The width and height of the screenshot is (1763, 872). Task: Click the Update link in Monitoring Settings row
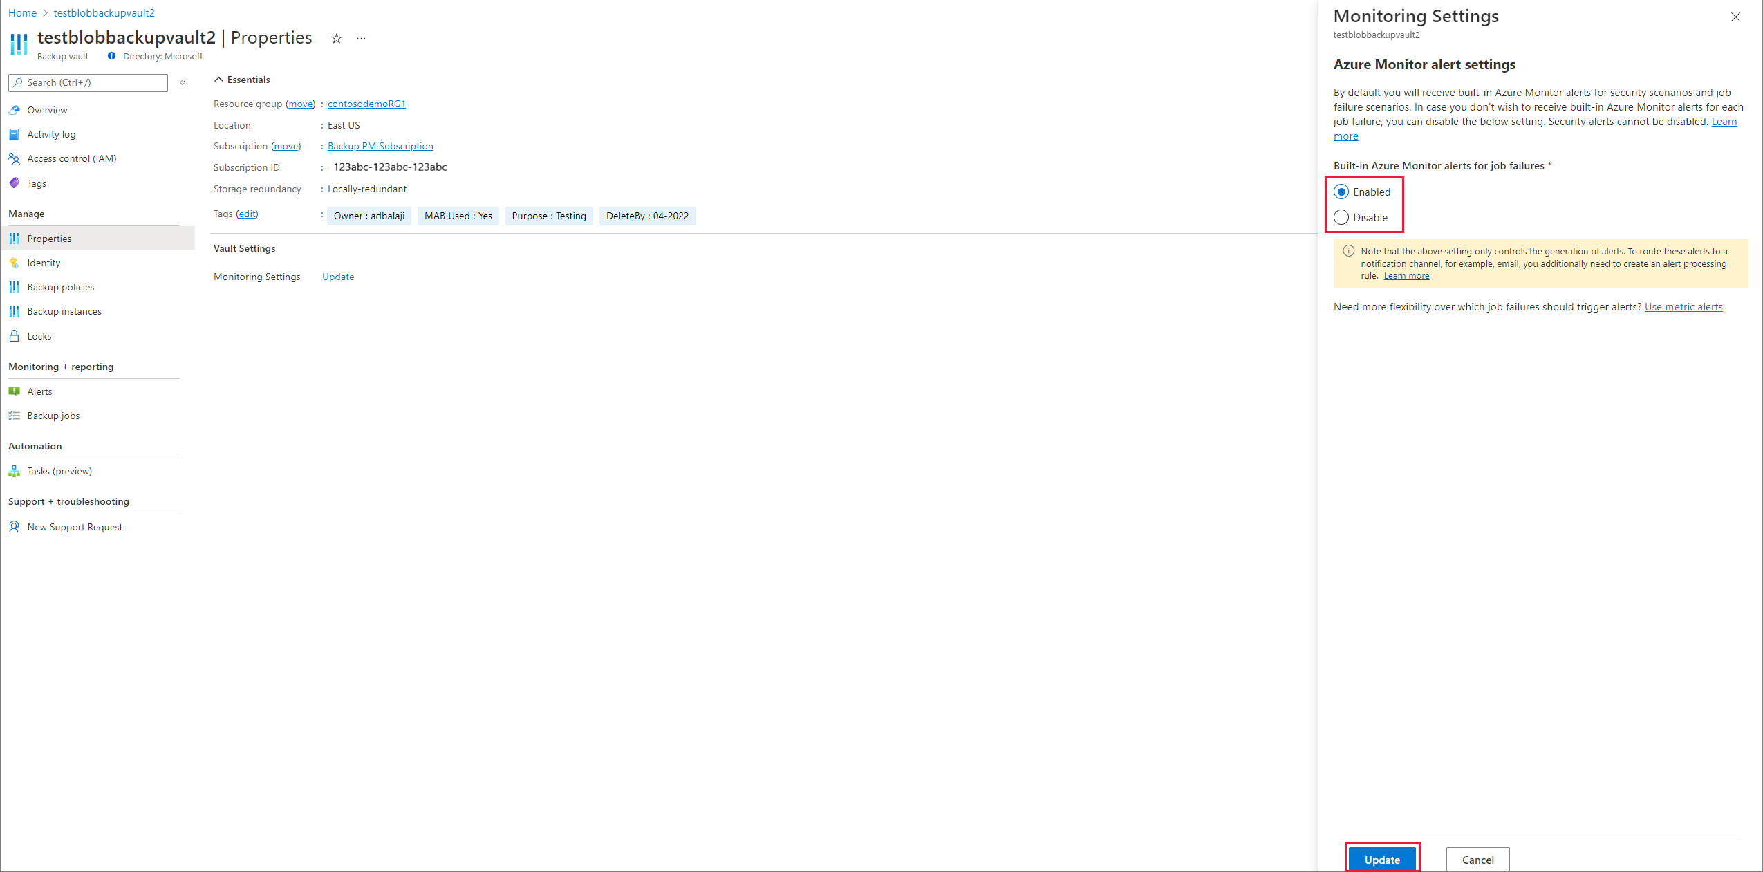(x=336, y=276)
